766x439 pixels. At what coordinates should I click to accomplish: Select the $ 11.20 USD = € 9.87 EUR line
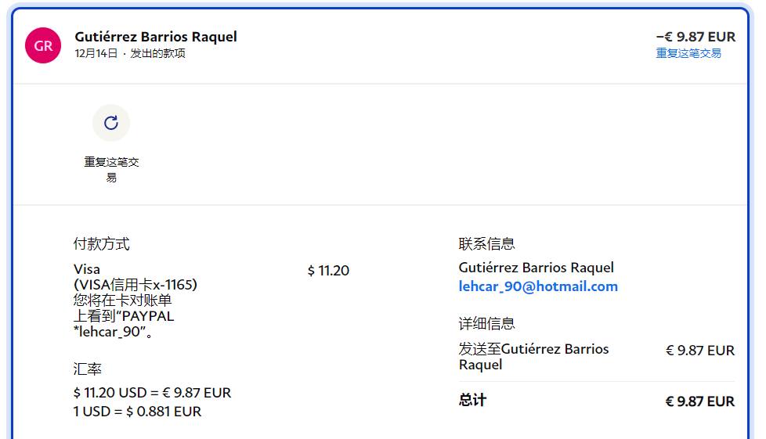(153, 393)
